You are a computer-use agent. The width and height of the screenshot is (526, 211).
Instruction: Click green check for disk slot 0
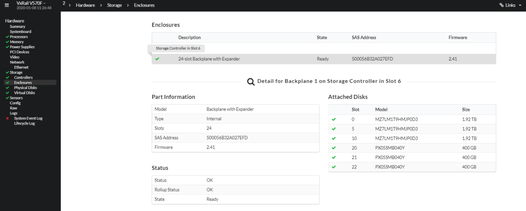pos(334,119)
